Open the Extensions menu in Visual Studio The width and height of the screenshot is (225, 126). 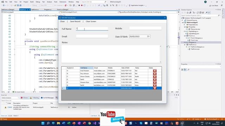(63, 2)
